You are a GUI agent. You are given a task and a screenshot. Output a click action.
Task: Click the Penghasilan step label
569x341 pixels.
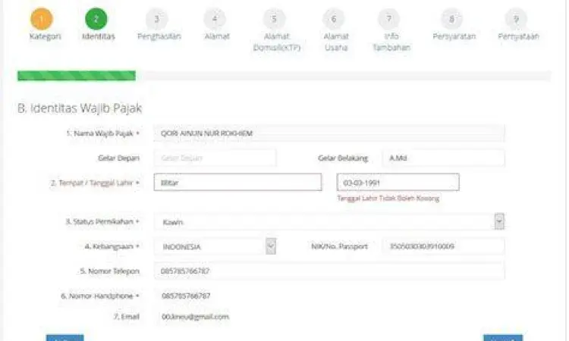coord(159,36)
